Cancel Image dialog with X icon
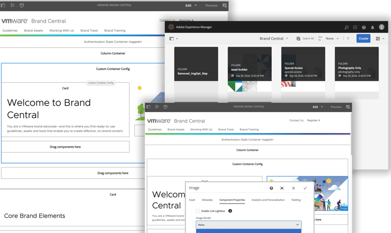 [x=293, y=188]
